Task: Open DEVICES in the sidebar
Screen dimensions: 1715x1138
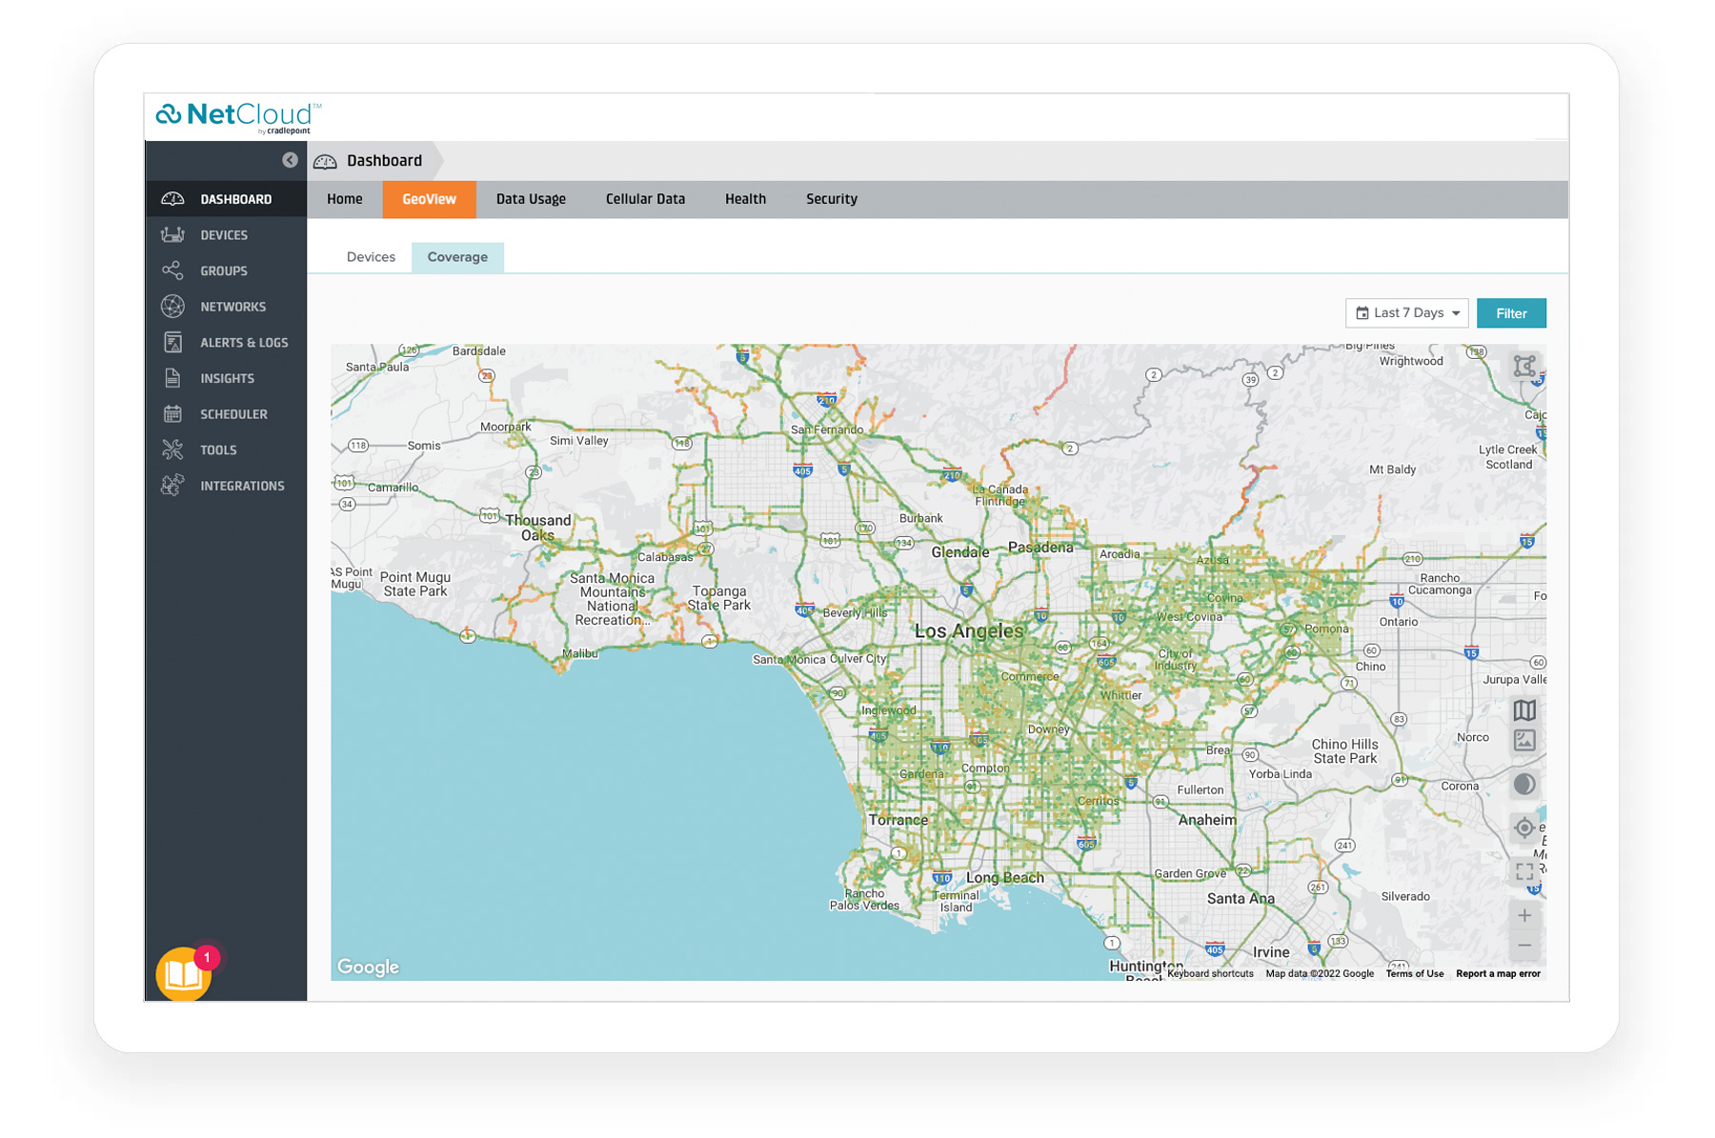Action: pos(226,235)
